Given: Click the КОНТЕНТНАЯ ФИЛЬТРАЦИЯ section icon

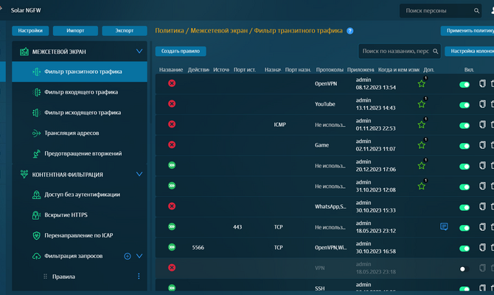Looking at the screenshot, I should click(x=24, y=174).
